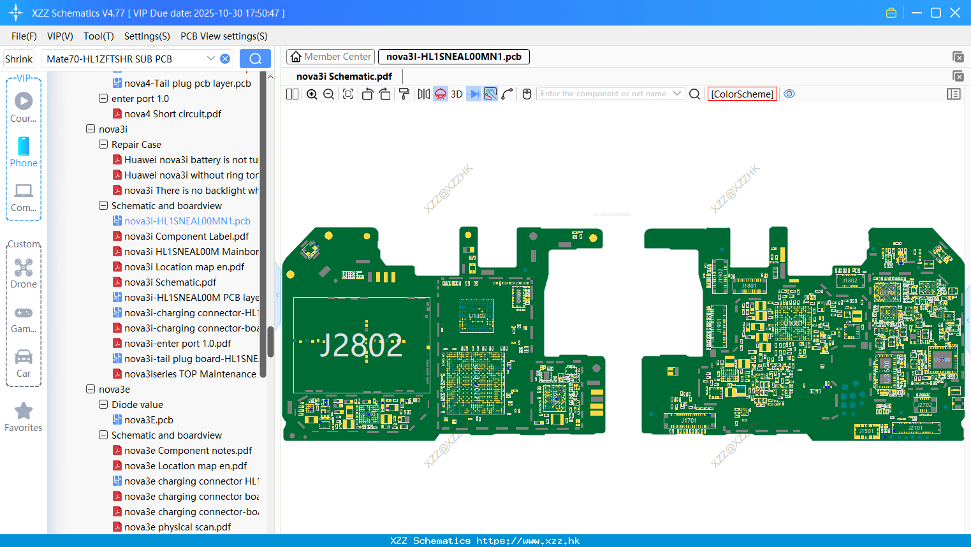Click the blue search button
Screen dimensions: 971x547
(x=255, y=59)
